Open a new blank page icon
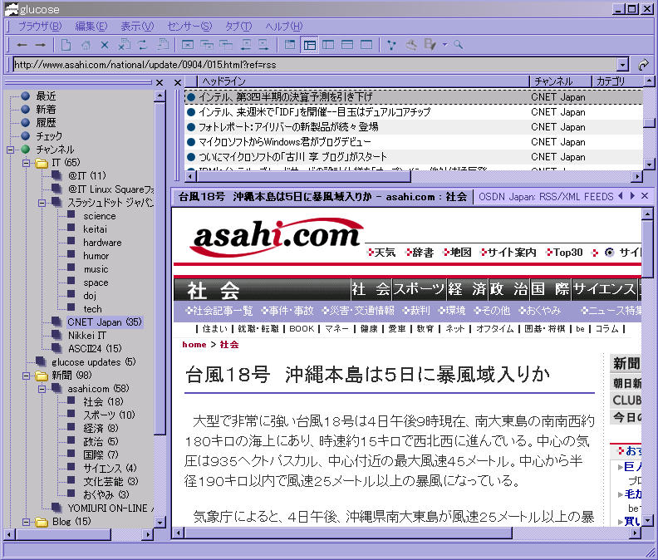 coord(66,45)
